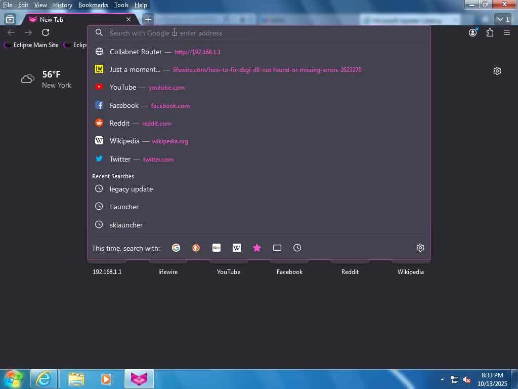Viewport: 518px width, 389px height.
Task: Open the File menu
Action: [x=7, y=5]
